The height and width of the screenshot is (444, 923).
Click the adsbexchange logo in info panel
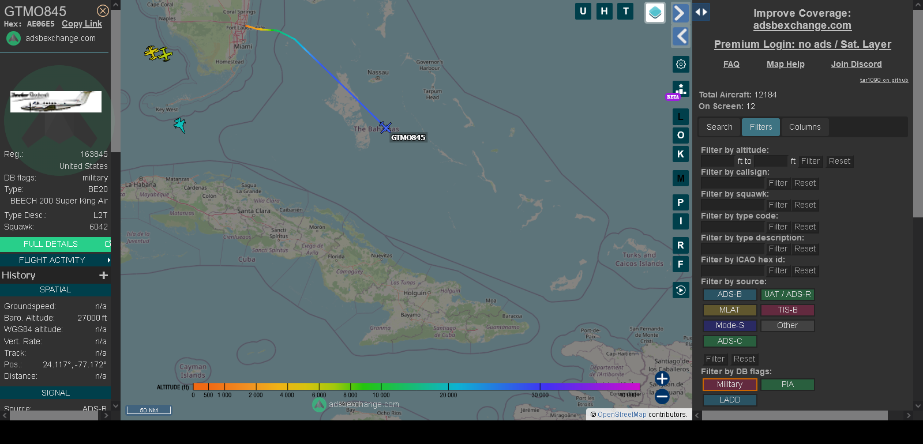click(13, 38)
